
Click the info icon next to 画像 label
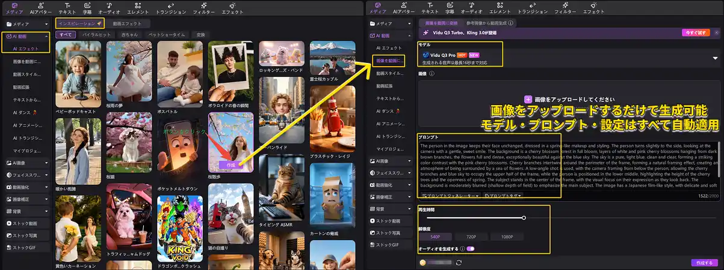432,74
